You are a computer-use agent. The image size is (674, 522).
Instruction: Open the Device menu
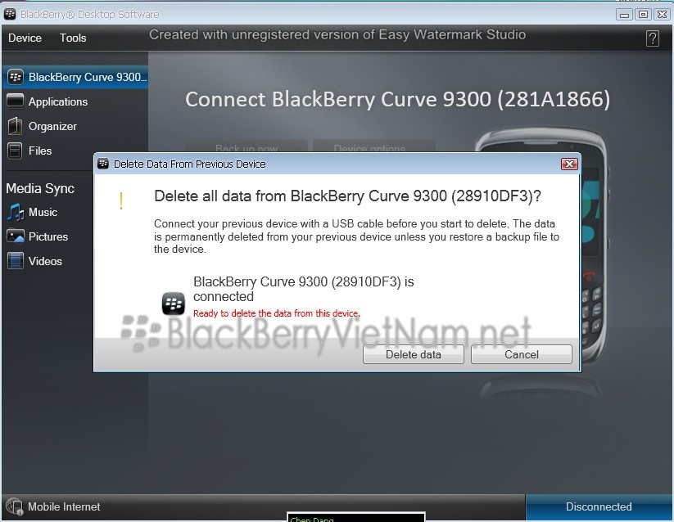(25, 38)
